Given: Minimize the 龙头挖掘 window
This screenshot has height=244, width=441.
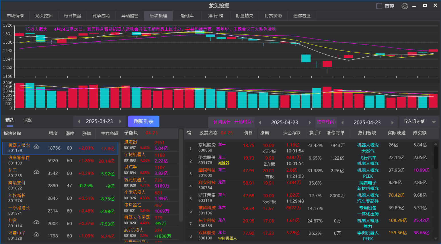Looking at the screenshot, I should click(414, 6).
